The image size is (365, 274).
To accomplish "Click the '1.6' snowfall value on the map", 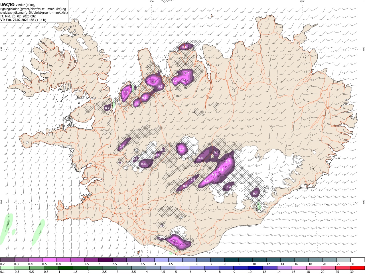I will [x=153, y=82].
